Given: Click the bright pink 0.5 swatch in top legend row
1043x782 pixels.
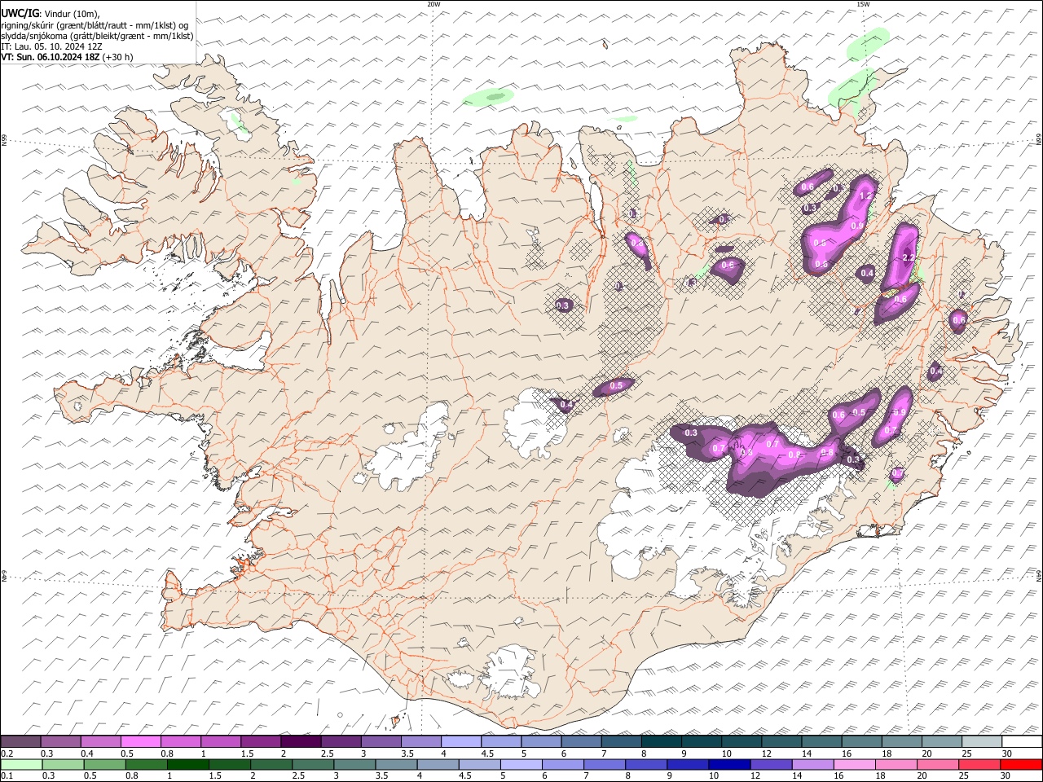Looking at the screenshot, I should (x=141, y=742).
